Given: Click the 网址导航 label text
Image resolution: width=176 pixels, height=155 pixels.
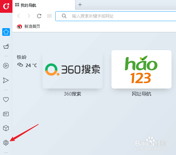Looking at the screenshot, I should 142,94.
